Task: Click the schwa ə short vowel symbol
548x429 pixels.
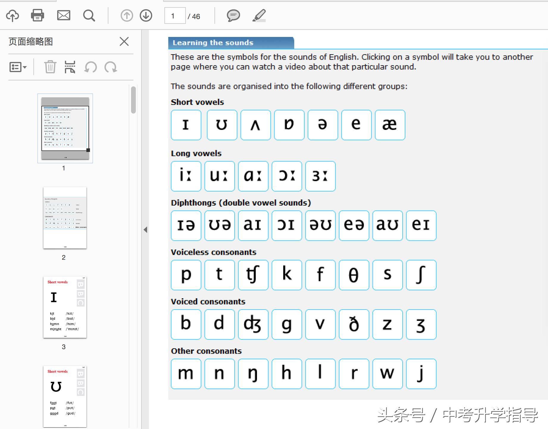Action: pos(323,125)
